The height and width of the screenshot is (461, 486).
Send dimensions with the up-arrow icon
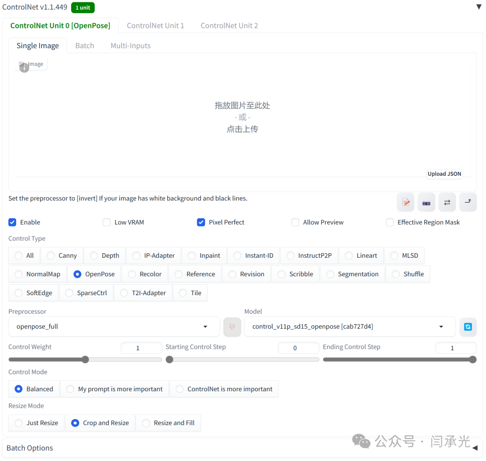coord(468,202)
